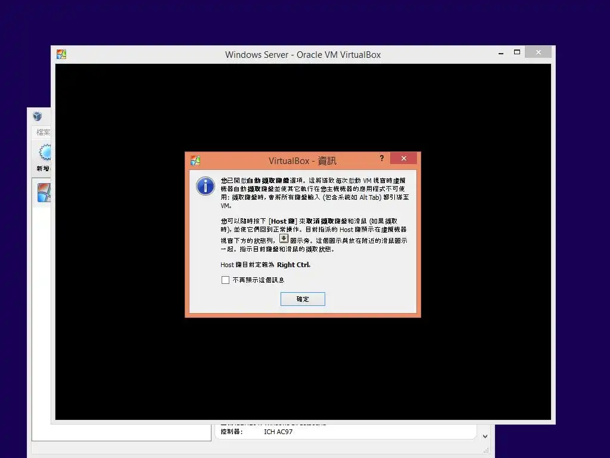Check the 不再顯示這個訊息 checkbox
The height and width of the screenshot is (458, 610).
(x=225, y=280)
